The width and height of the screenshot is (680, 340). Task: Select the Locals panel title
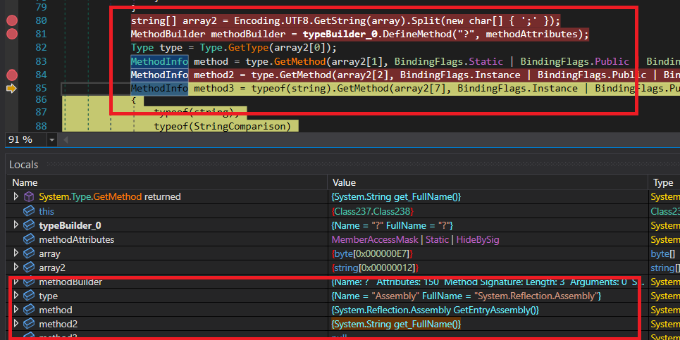pos(23,165)
